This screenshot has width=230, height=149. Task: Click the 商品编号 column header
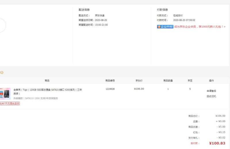[x=110, y=81]
